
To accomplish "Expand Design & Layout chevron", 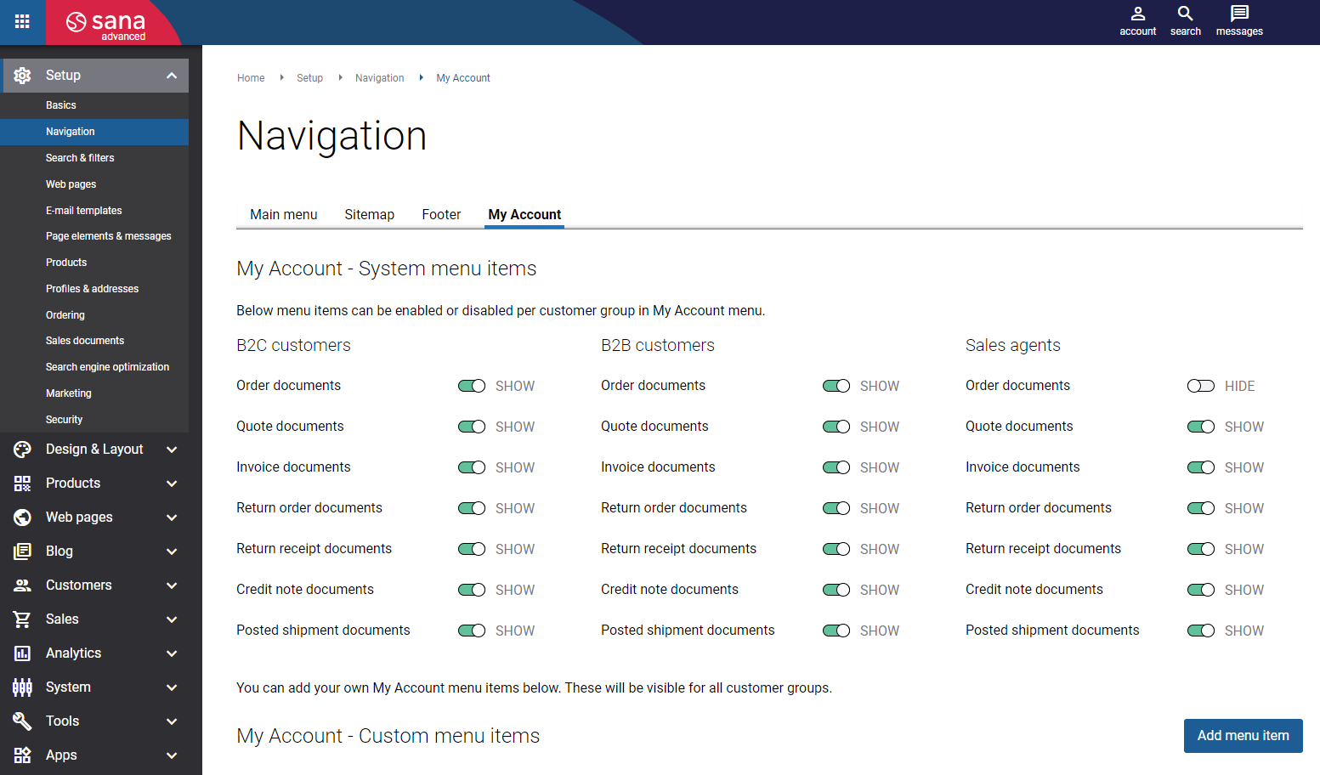I will tap(172, 450).
